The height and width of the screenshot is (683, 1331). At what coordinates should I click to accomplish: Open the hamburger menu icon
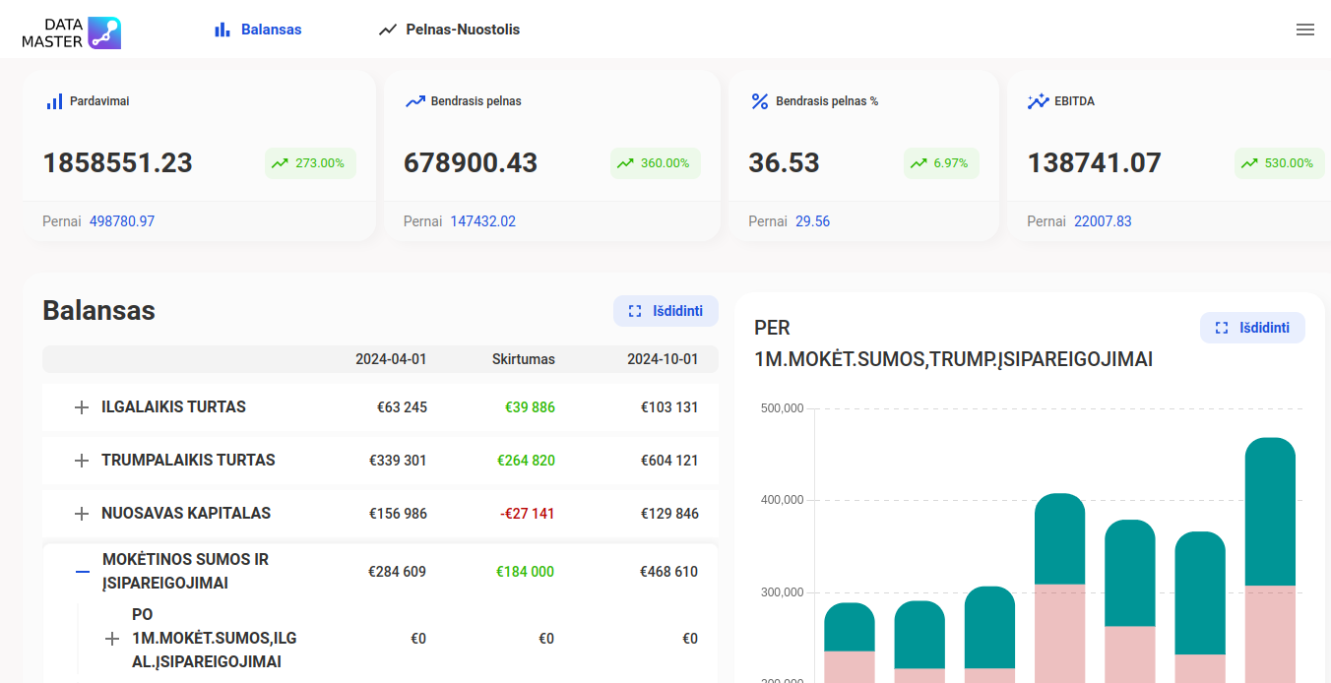tap(1304, 30)
